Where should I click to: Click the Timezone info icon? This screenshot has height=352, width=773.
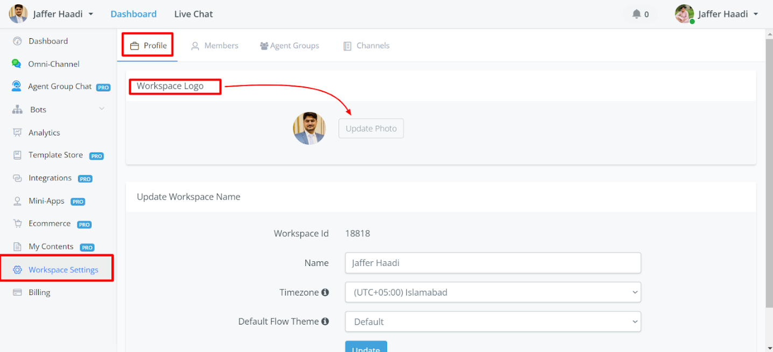[325, 292]
